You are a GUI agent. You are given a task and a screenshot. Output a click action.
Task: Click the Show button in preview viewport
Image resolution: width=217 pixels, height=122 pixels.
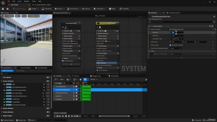(24, 16)
